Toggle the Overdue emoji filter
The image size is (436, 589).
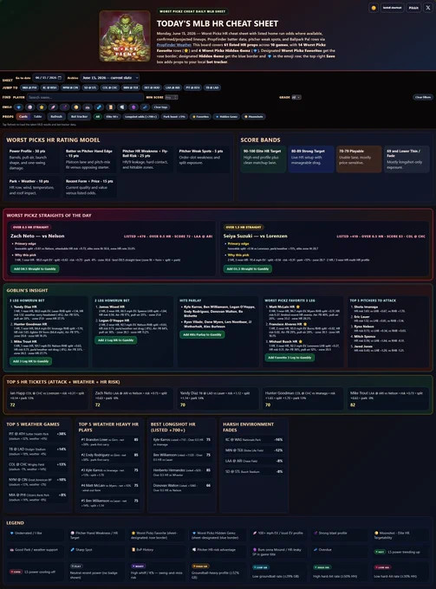pos(145,107)
